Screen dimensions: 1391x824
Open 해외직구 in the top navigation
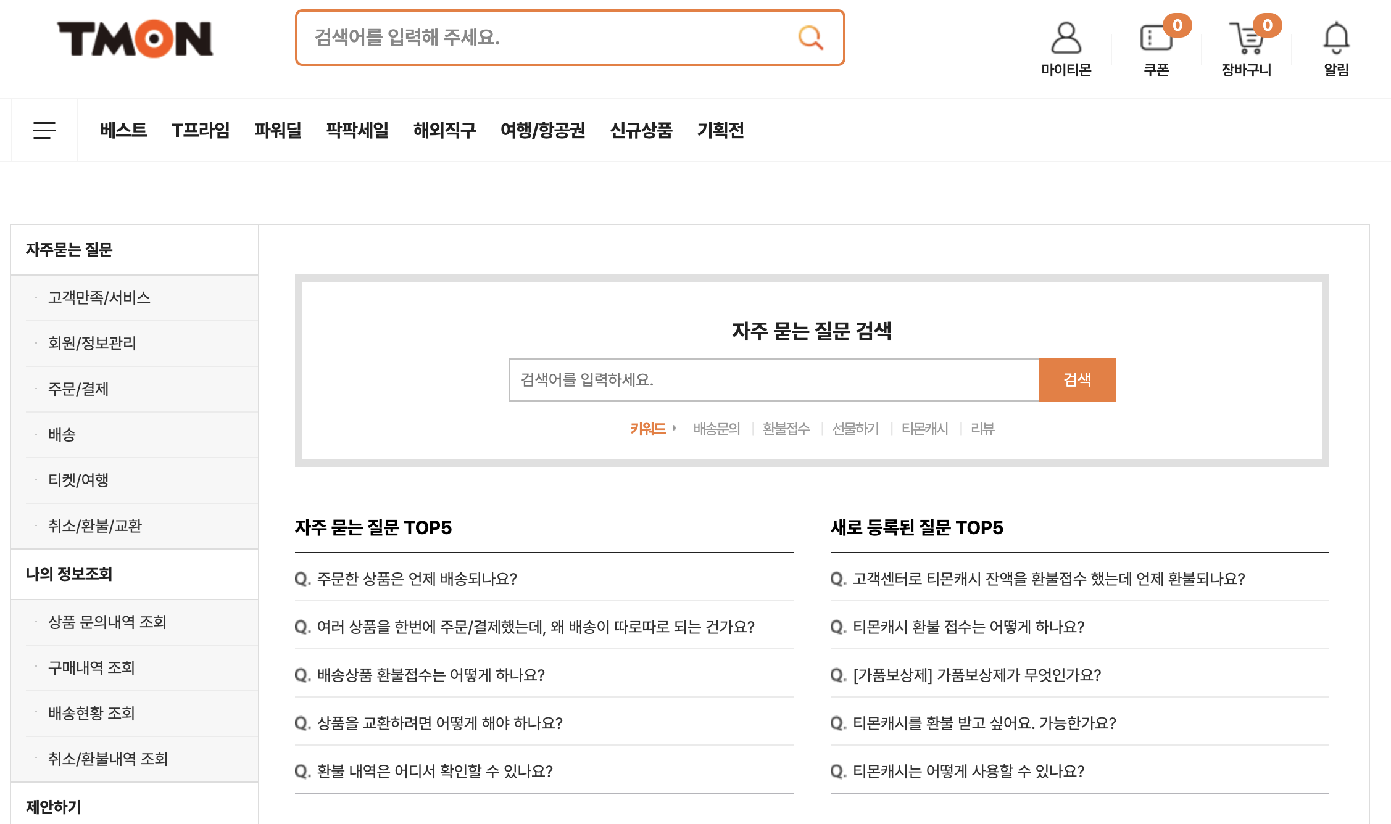tap(444, 130)
